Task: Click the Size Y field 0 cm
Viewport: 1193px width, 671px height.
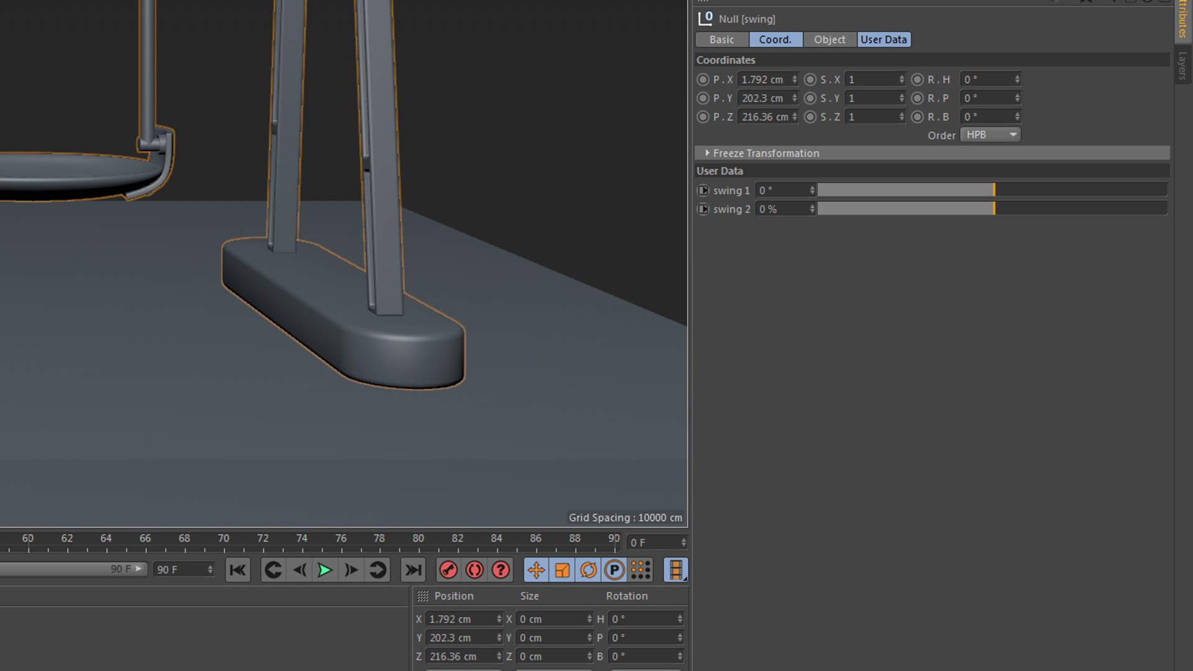Action: [x=554, y=638]
